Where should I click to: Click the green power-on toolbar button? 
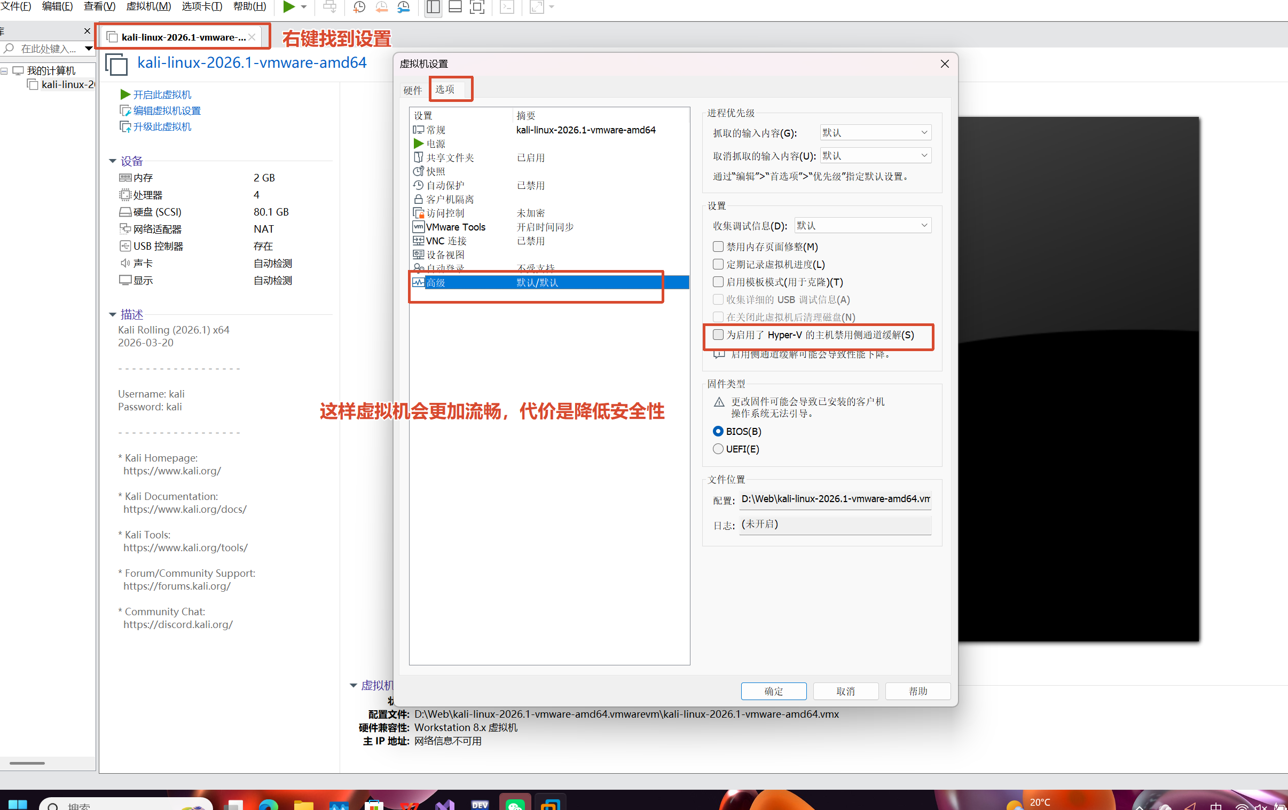tap(288, 6)
